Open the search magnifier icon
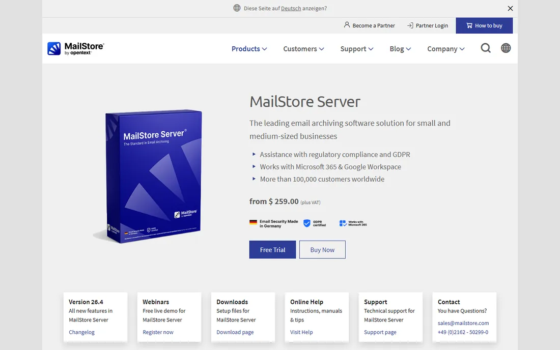The image size is (560, 350). click(x=485, y=48)
